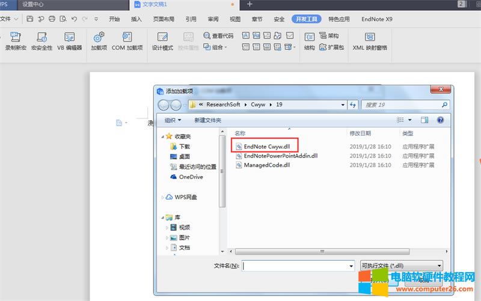Screen dimensions: 481x301
Task: Open the 页面布局 ribbon tab
Action: [164, 19]
